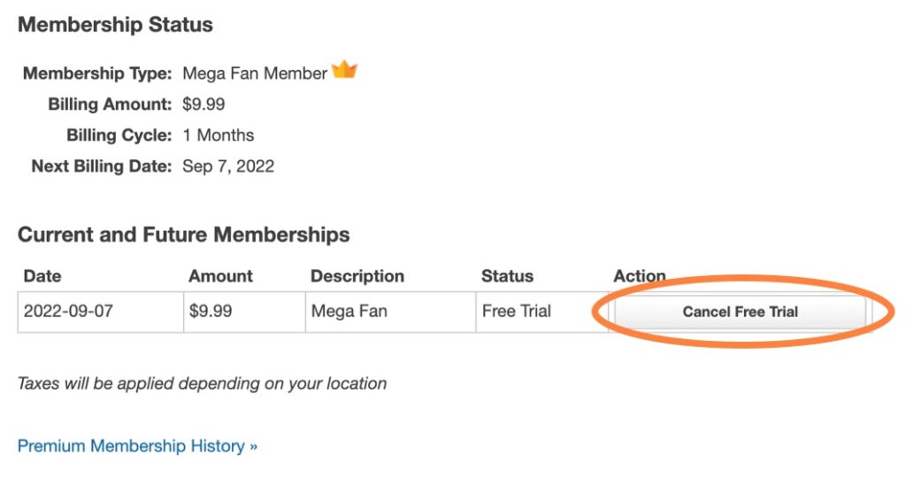Image resolution: width=906 pixels, height=502 pixels.
Task: Click the Amount column header
Action: (219, 276)
